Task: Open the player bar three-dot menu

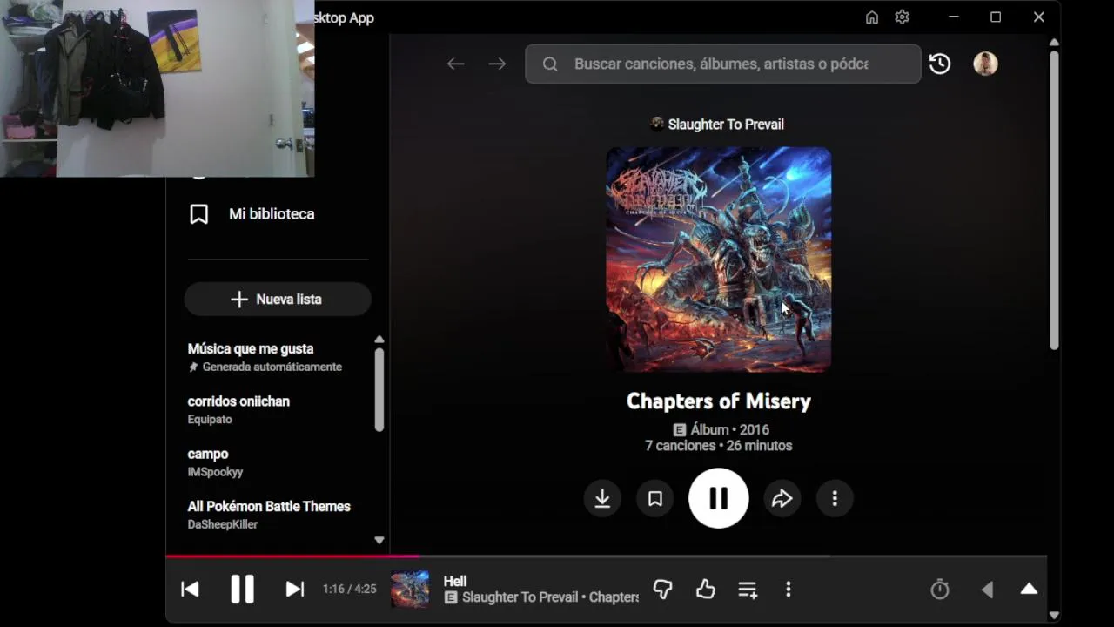Action: [x=789, y=590]
